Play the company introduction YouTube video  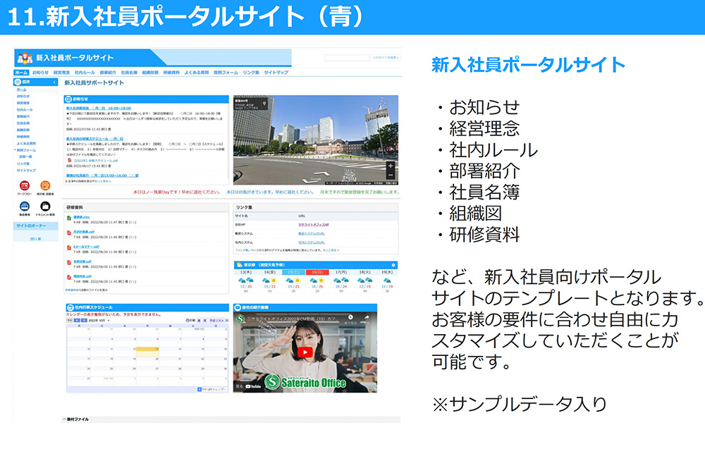pyautogui.click(x=305, y=352)
